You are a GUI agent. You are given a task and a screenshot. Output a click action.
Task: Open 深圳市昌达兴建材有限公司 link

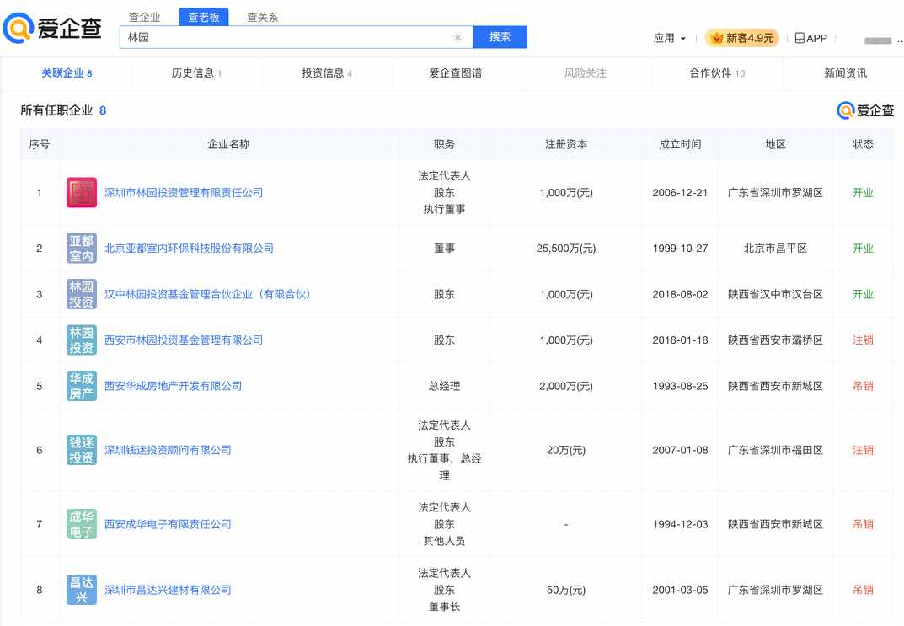click(168, 590)
